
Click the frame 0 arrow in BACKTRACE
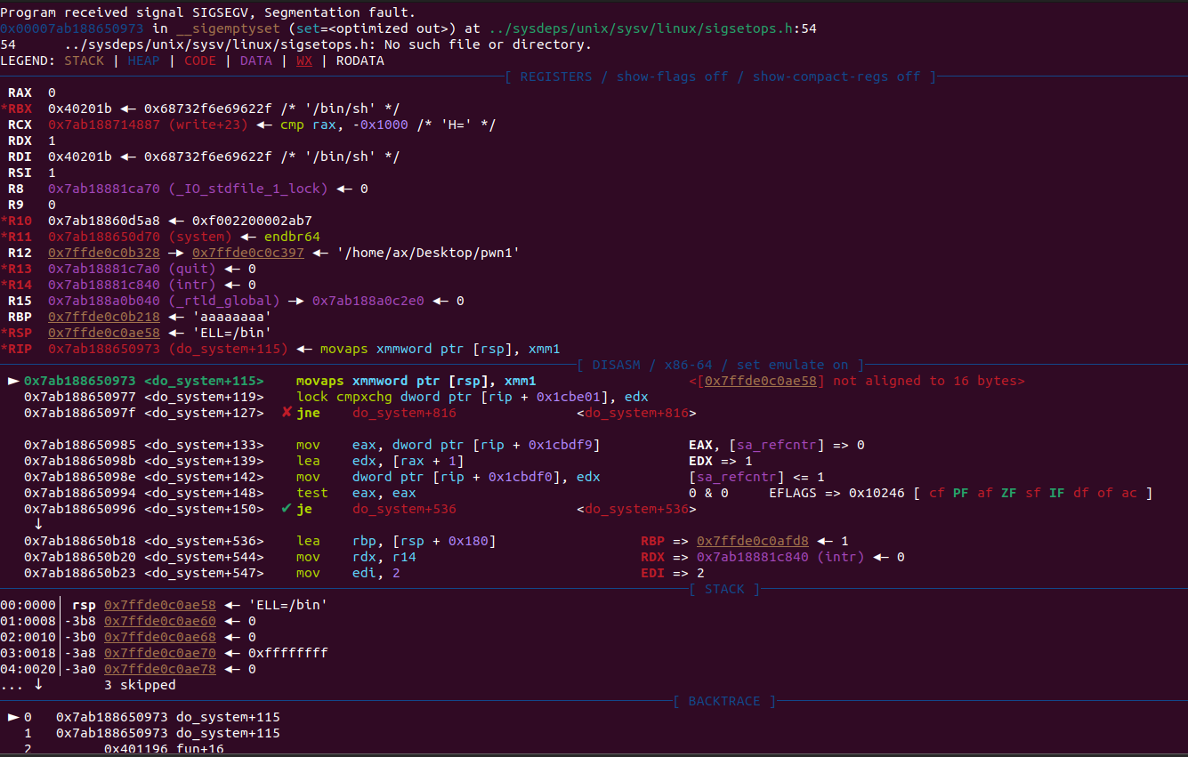click(x=12, y=717)
